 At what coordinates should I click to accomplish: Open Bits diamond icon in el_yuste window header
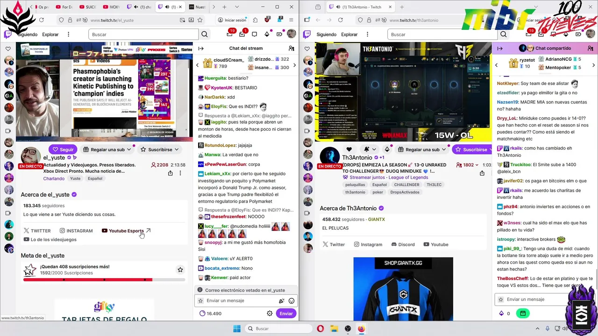click(267, 35)
